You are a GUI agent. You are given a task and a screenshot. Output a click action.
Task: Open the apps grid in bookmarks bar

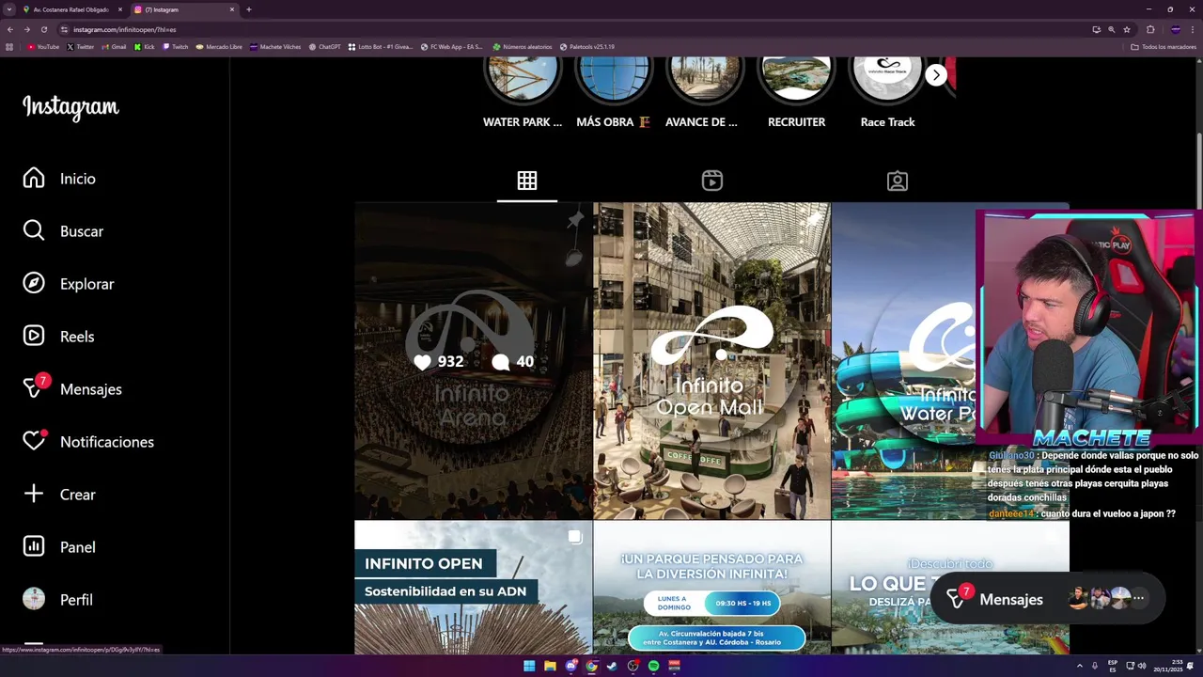(9, 46)
